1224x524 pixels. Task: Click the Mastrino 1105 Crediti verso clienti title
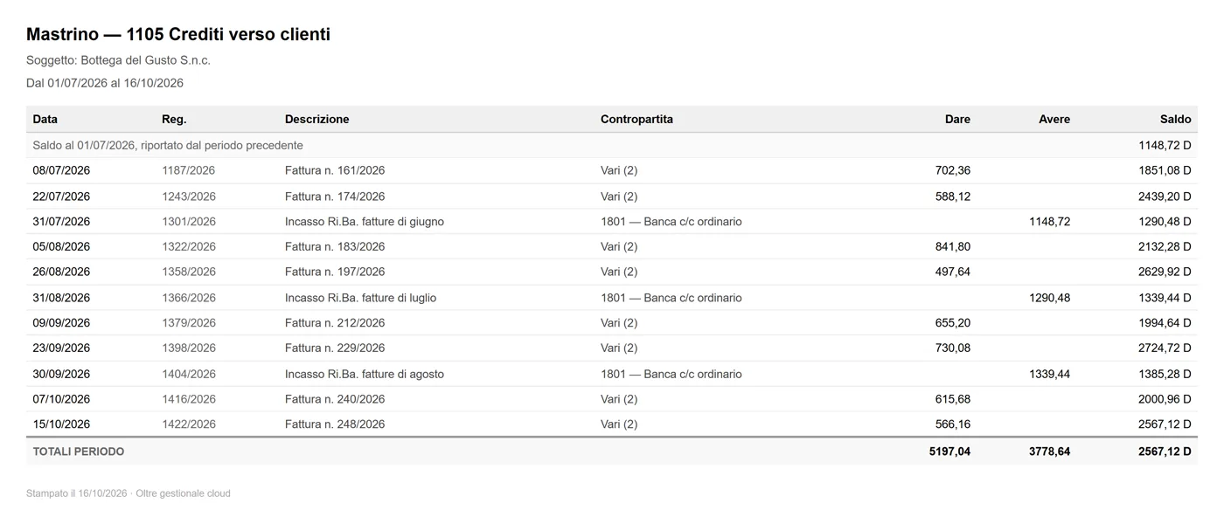[x=178, y=35]
